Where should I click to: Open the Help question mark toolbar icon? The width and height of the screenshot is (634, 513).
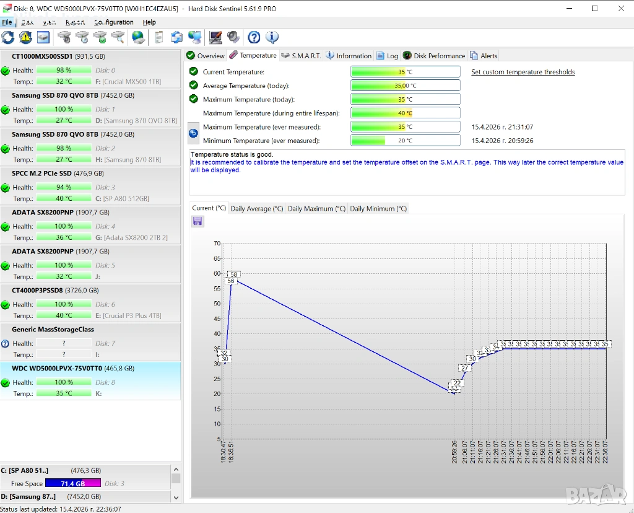pos(254,37)
